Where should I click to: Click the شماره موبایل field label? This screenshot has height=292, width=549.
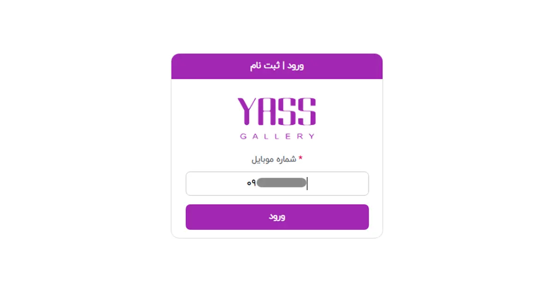click(x=274, y=160)
